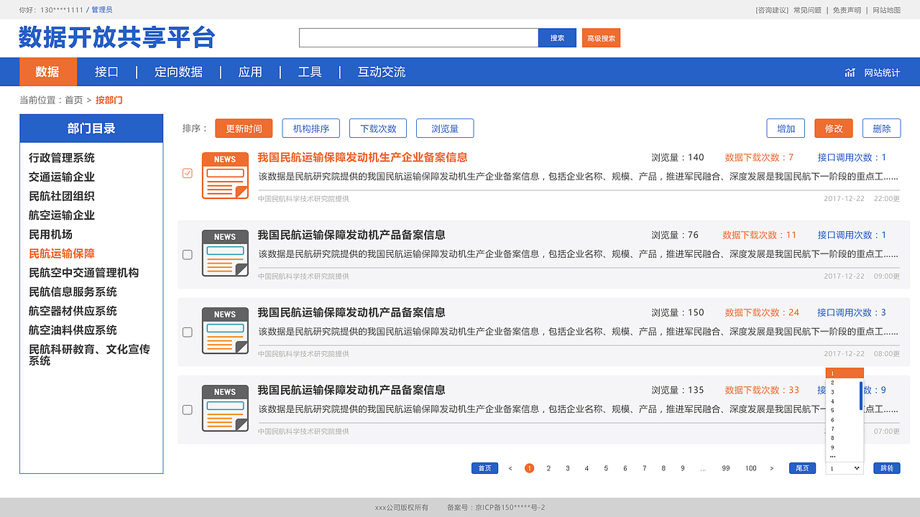
Task: Open the 工具 navigation tab
Action: [310, 72]
